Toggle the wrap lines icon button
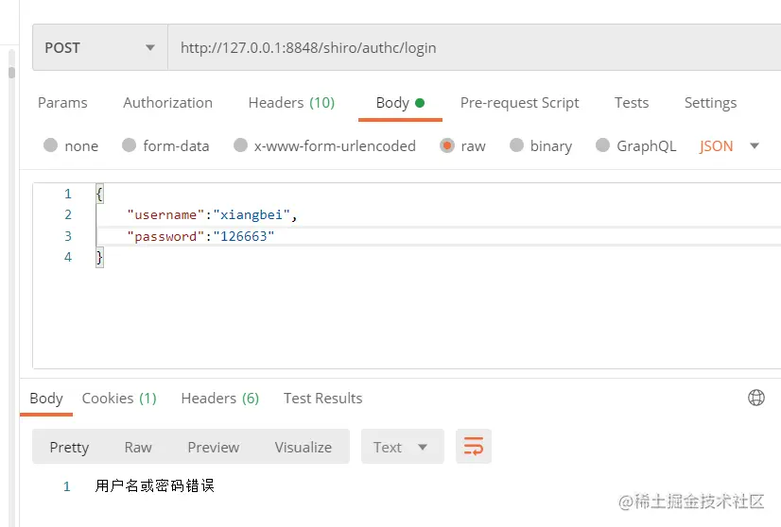The width and height of the screenshot is (781, 527). click(x=474, y=447)
